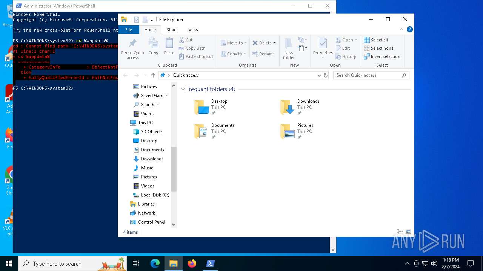The width and height of the screenshot is (483, 271).
Task: Click Select none in ribbon
Action: (x=378, y=48)
